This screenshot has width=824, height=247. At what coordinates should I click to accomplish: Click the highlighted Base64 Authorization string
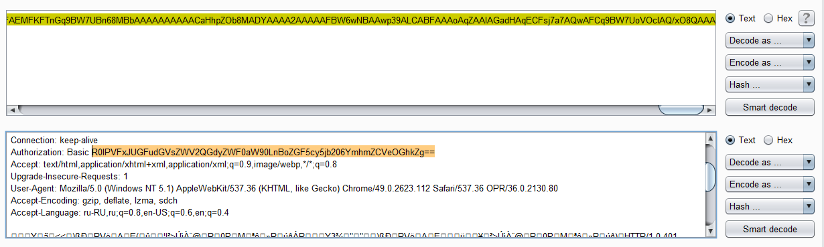click(263, 153)
